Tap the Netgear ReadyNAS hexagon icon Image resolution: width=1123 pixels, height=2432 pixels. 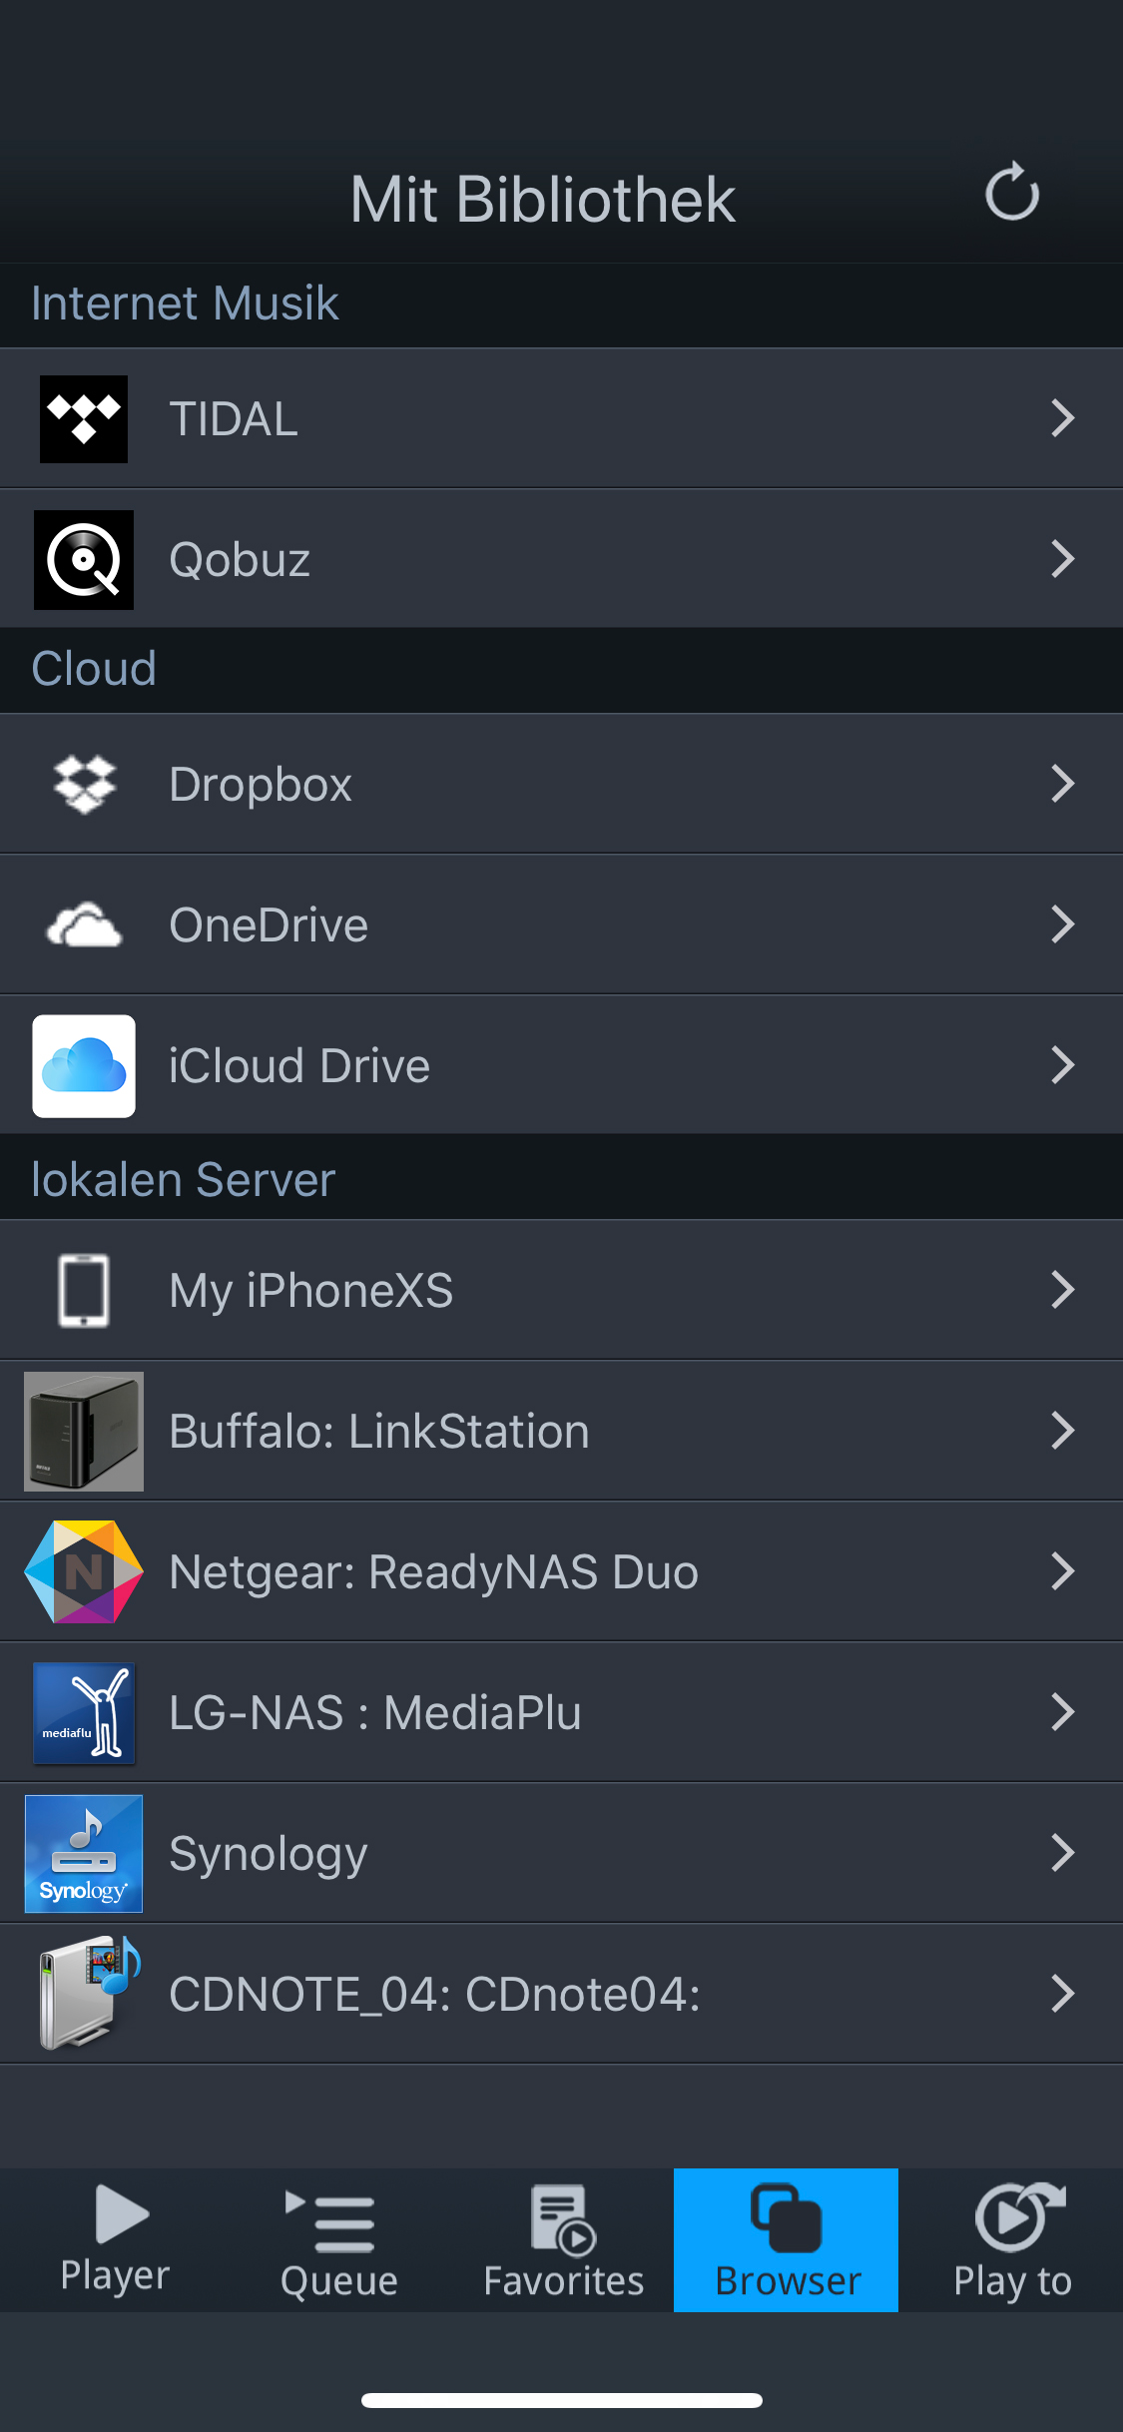click(x=84, y=1571)
